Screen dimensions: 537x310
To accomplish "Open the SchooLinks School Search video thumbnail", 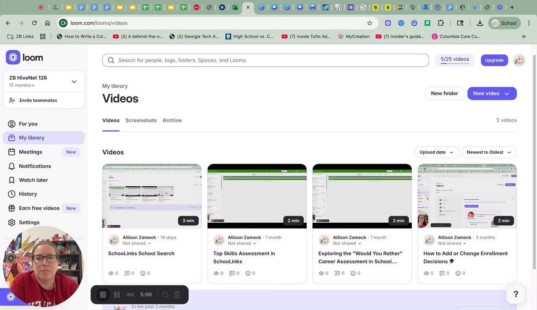I will pos(152,196).
